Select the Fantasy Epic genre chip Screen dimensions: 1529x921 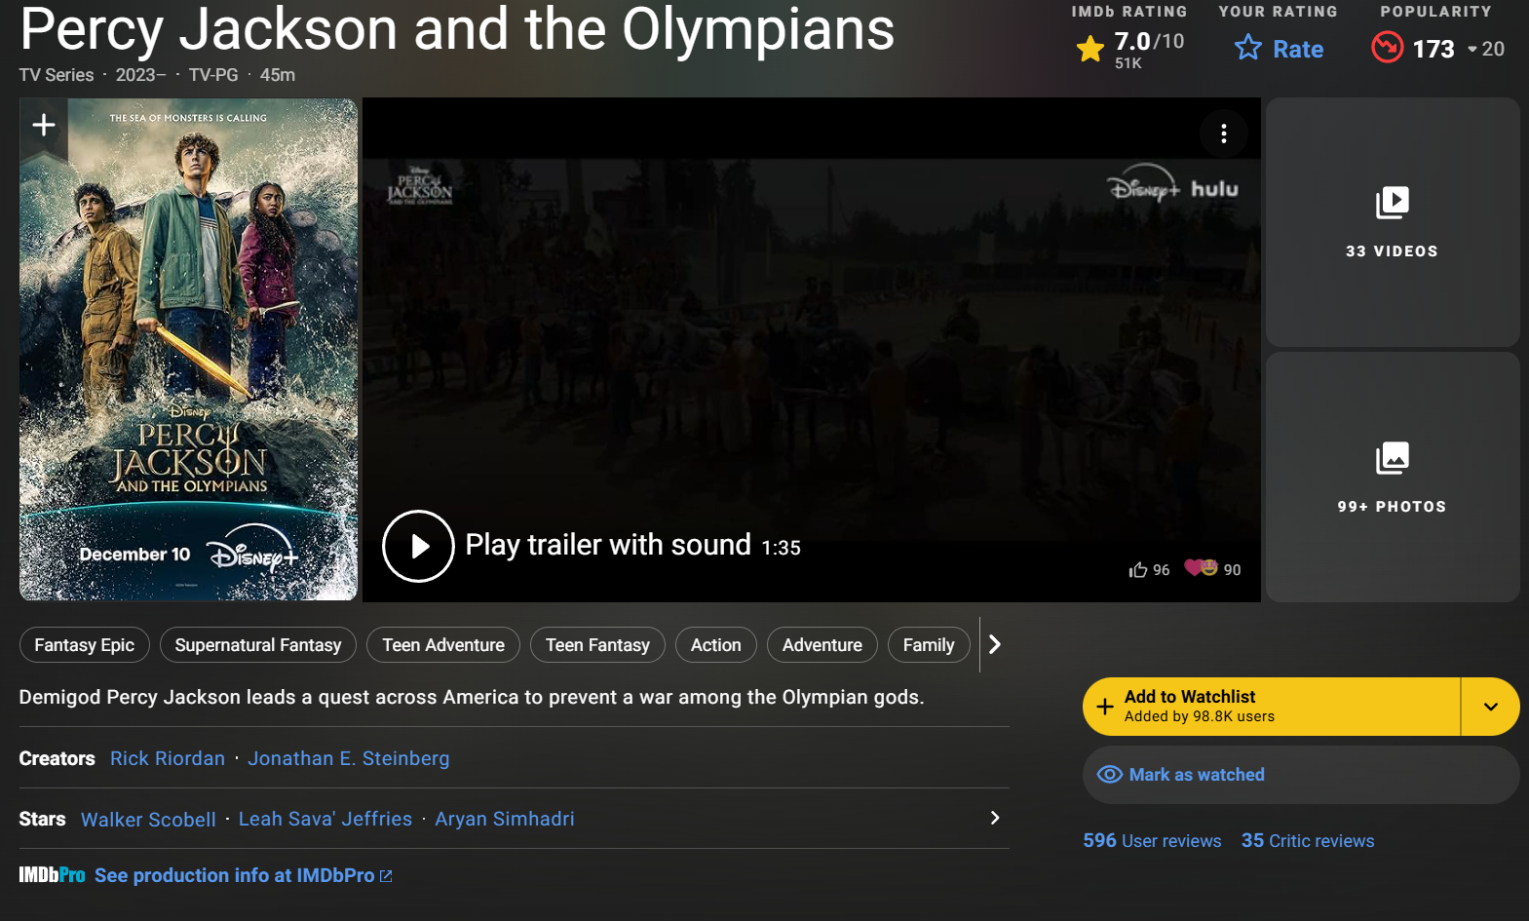point(85,645)
